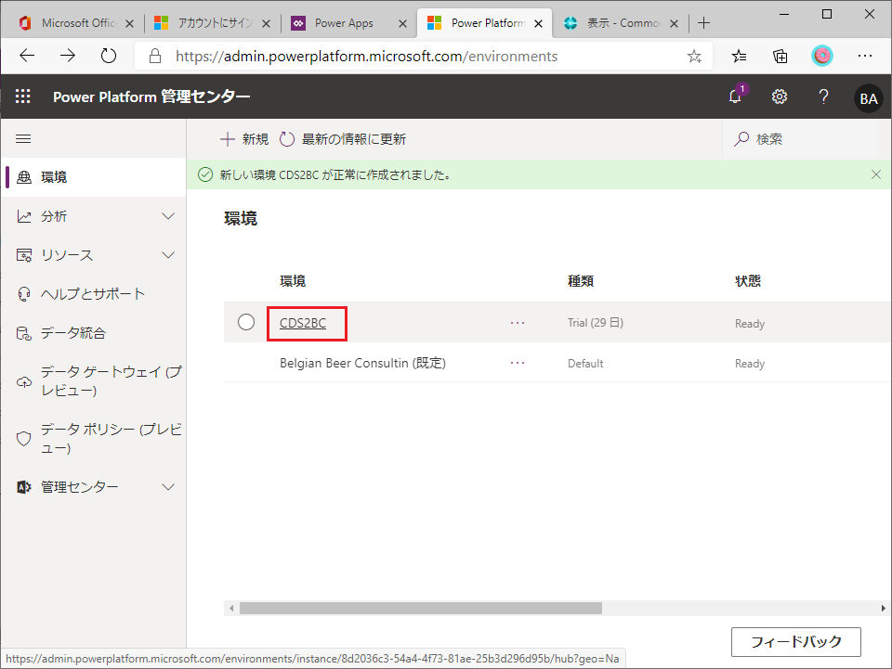Click the Default type cell
This screenshot has height=669, width=892.
tap(585, 364)
